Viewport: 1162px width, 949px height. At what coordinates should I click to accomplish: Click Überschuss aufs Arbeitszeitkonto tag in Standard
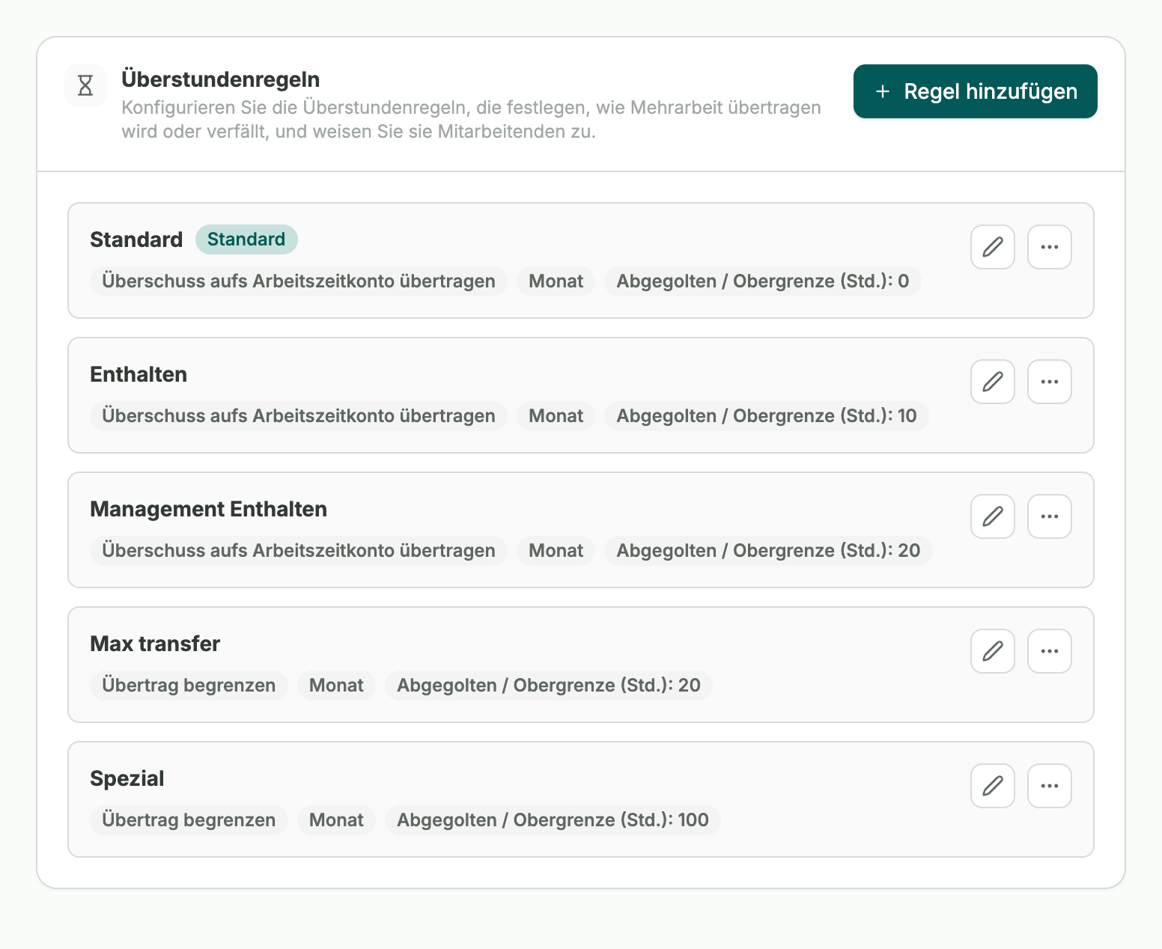pyautogui.click(x=299, y=281)
